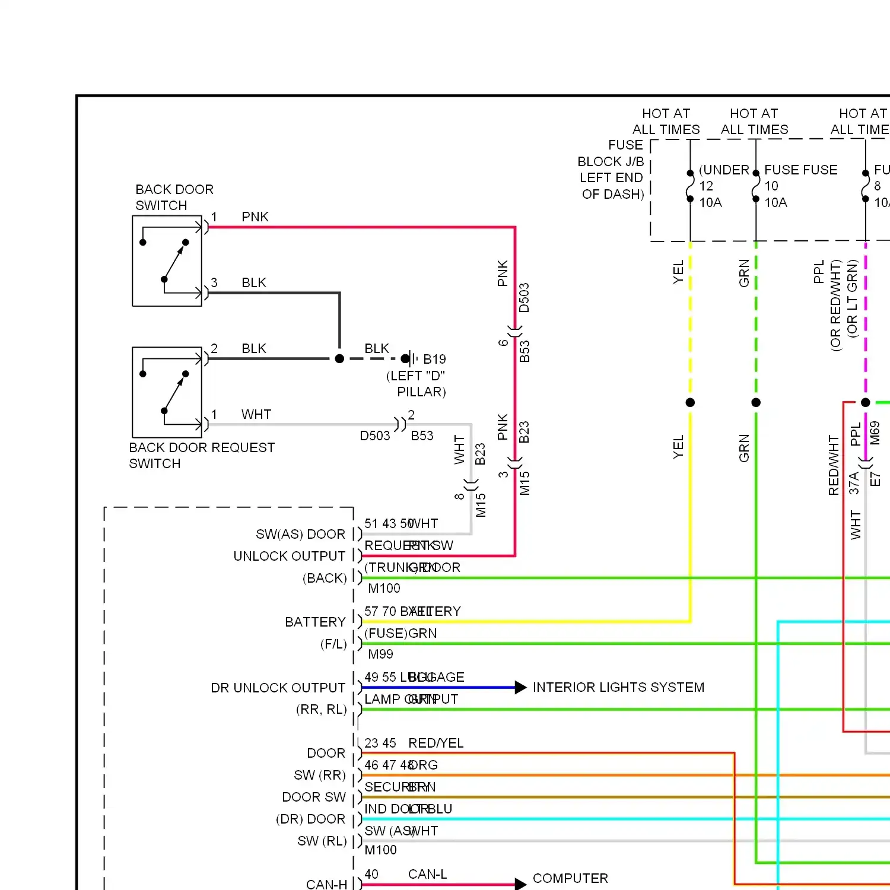This screenshot has width=890, height=890.
Task: Click the COMPUTER reference text
Action: pos(570,878)
